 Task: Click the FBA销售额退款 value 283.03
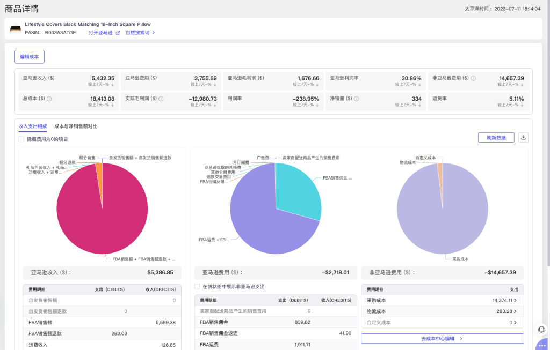click(x=119, y=333)
